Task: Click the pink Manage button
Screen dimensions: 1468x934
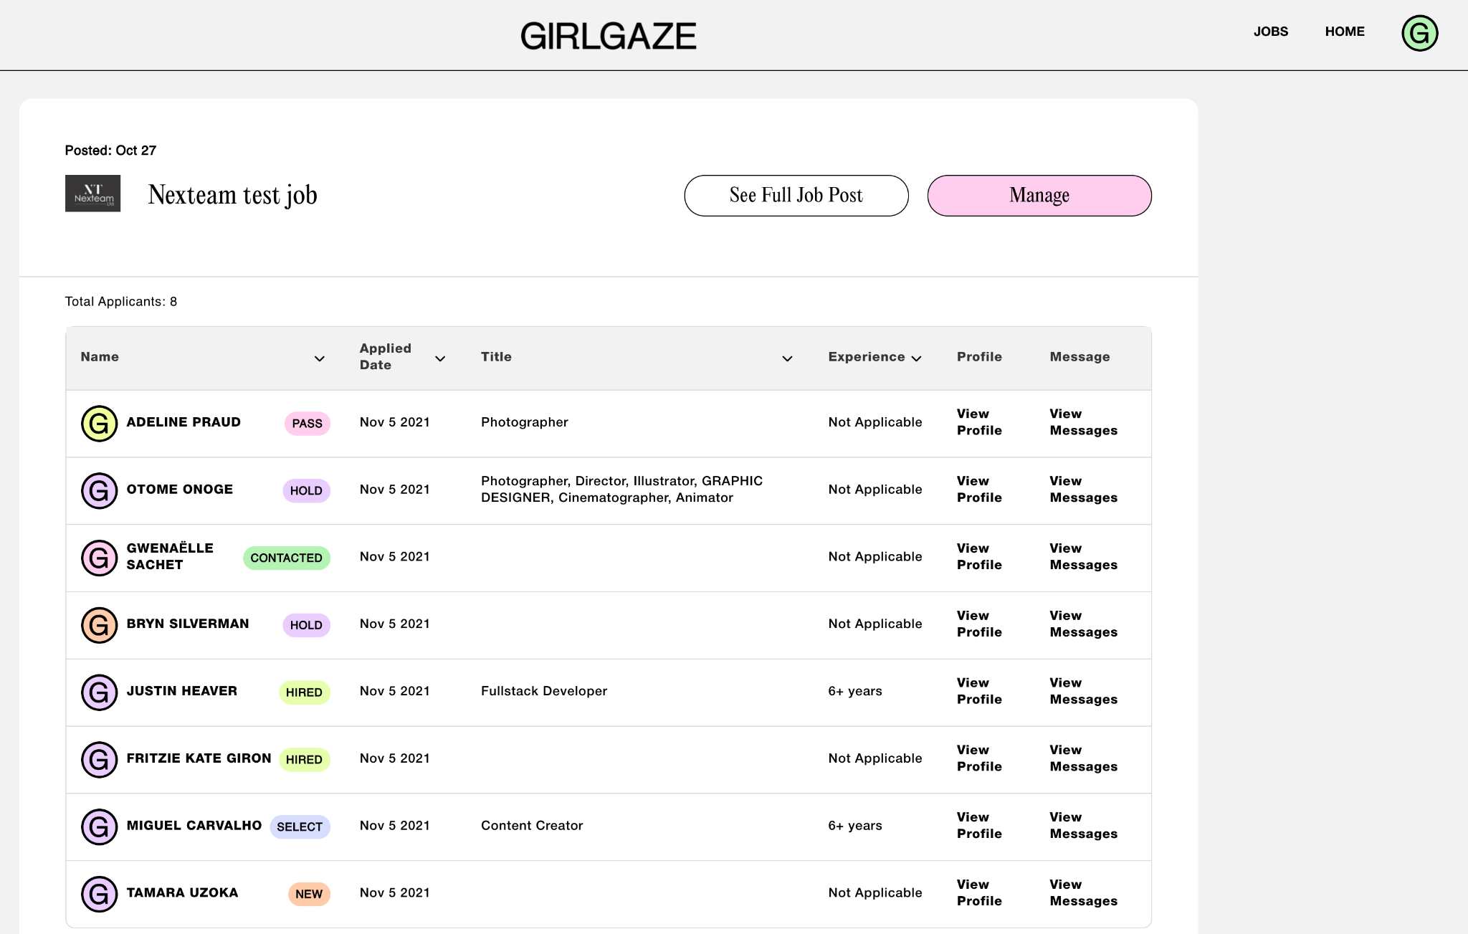Action: point(1039,195)
